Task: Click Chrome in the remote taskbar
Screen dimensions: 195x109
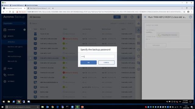Action: tap(19, 102)
